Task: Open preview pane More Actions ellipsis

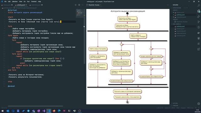Action: click(168, 5)
